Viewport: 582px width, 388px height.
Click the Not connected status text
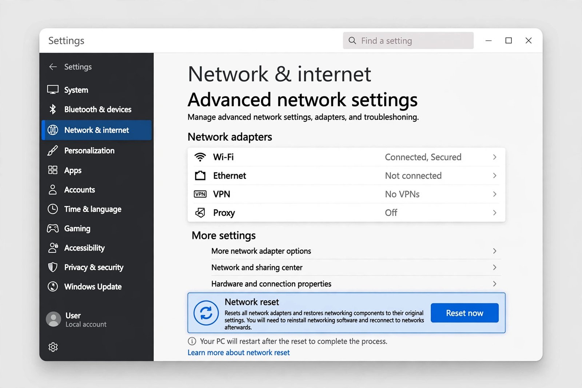[x=413, y=176]
